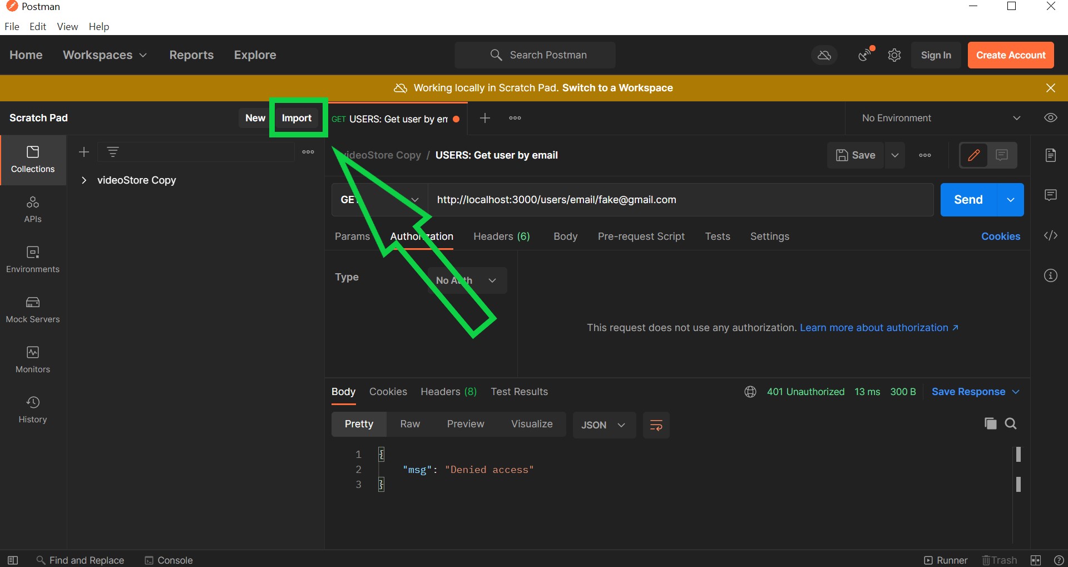
Task: Click the environment quick look eye icon
Action: (1050, 118)
